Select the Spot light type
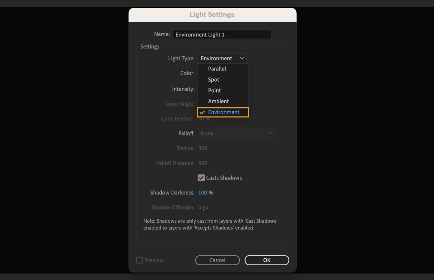Image resolution: width=434 pixels, height=280 pixels. pyautogui.click(x=213, y=79)
